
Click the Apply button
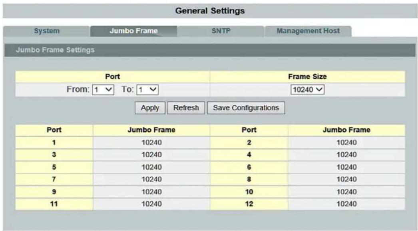coord(150,108)
